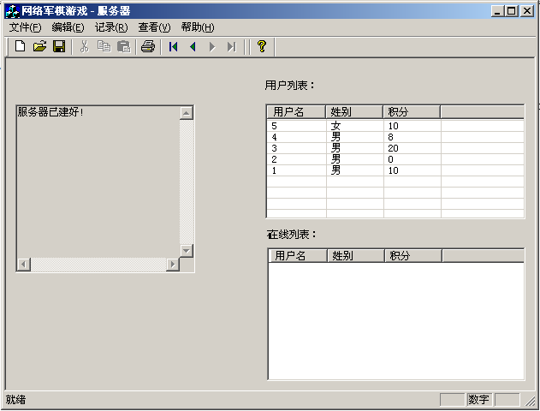Open the 帮助(H) menu
This screenshot has height=411, width=540.
pos(198,27)
